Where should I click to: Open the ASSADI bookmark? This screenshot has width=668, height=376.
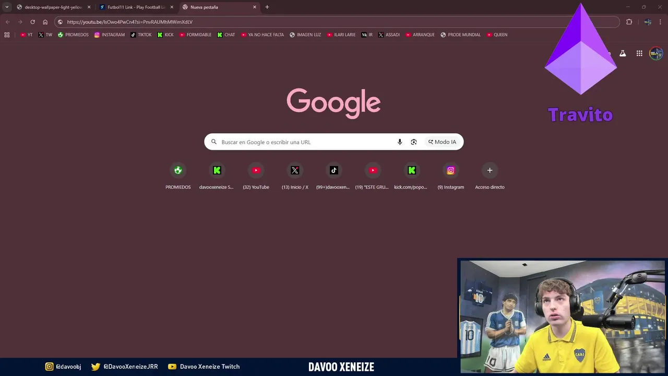coord(389,35)
